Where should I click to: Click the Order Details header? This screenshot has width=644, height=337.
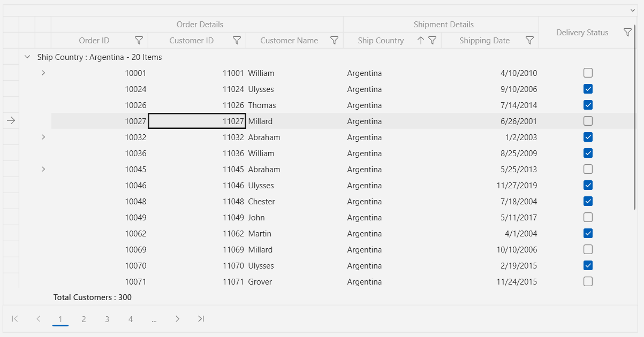pyautogui.click(x=201, y=24)
